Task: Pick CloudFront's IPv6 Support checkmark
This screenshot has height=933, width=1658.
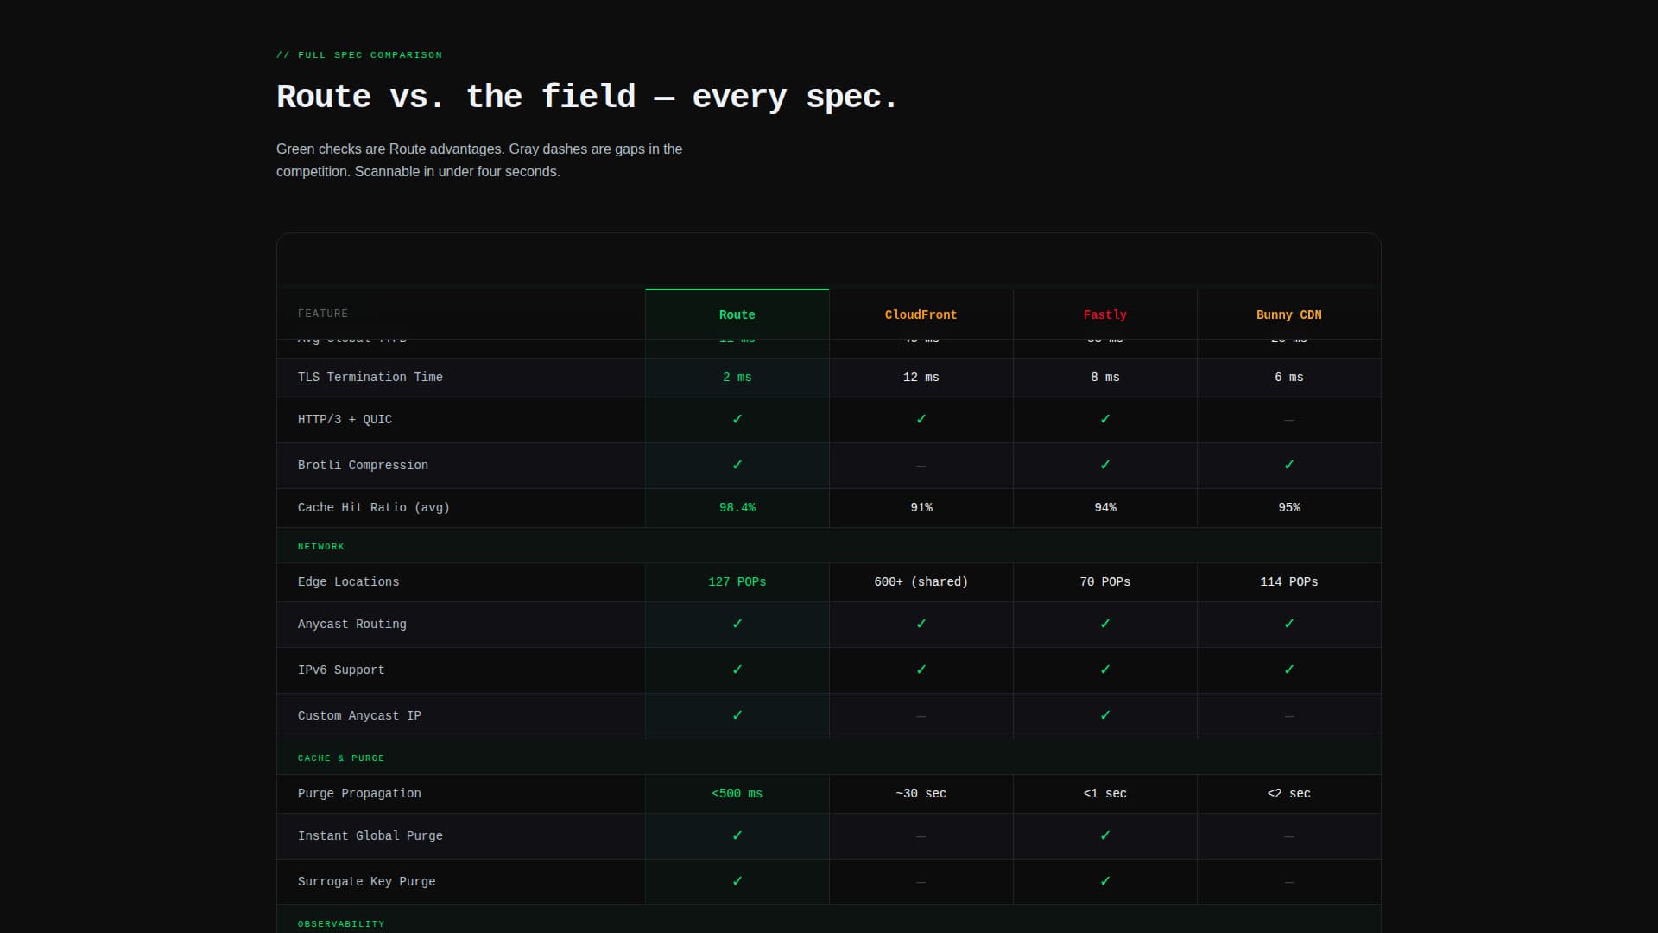Action: [921, 670]
